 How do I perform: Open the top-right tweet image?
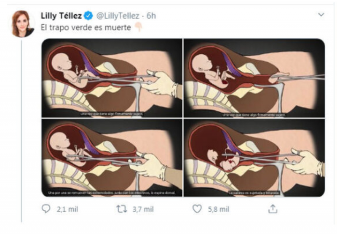point(254,78)
